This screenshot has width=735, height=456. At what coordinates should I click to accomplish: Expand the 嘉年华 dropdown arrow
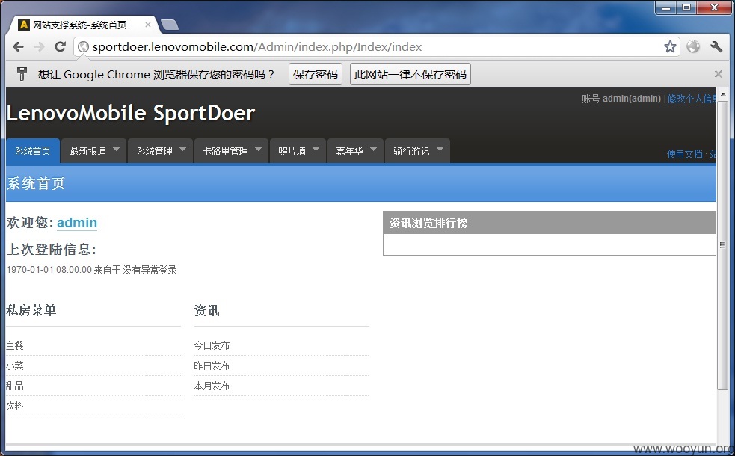coord(374,150)
